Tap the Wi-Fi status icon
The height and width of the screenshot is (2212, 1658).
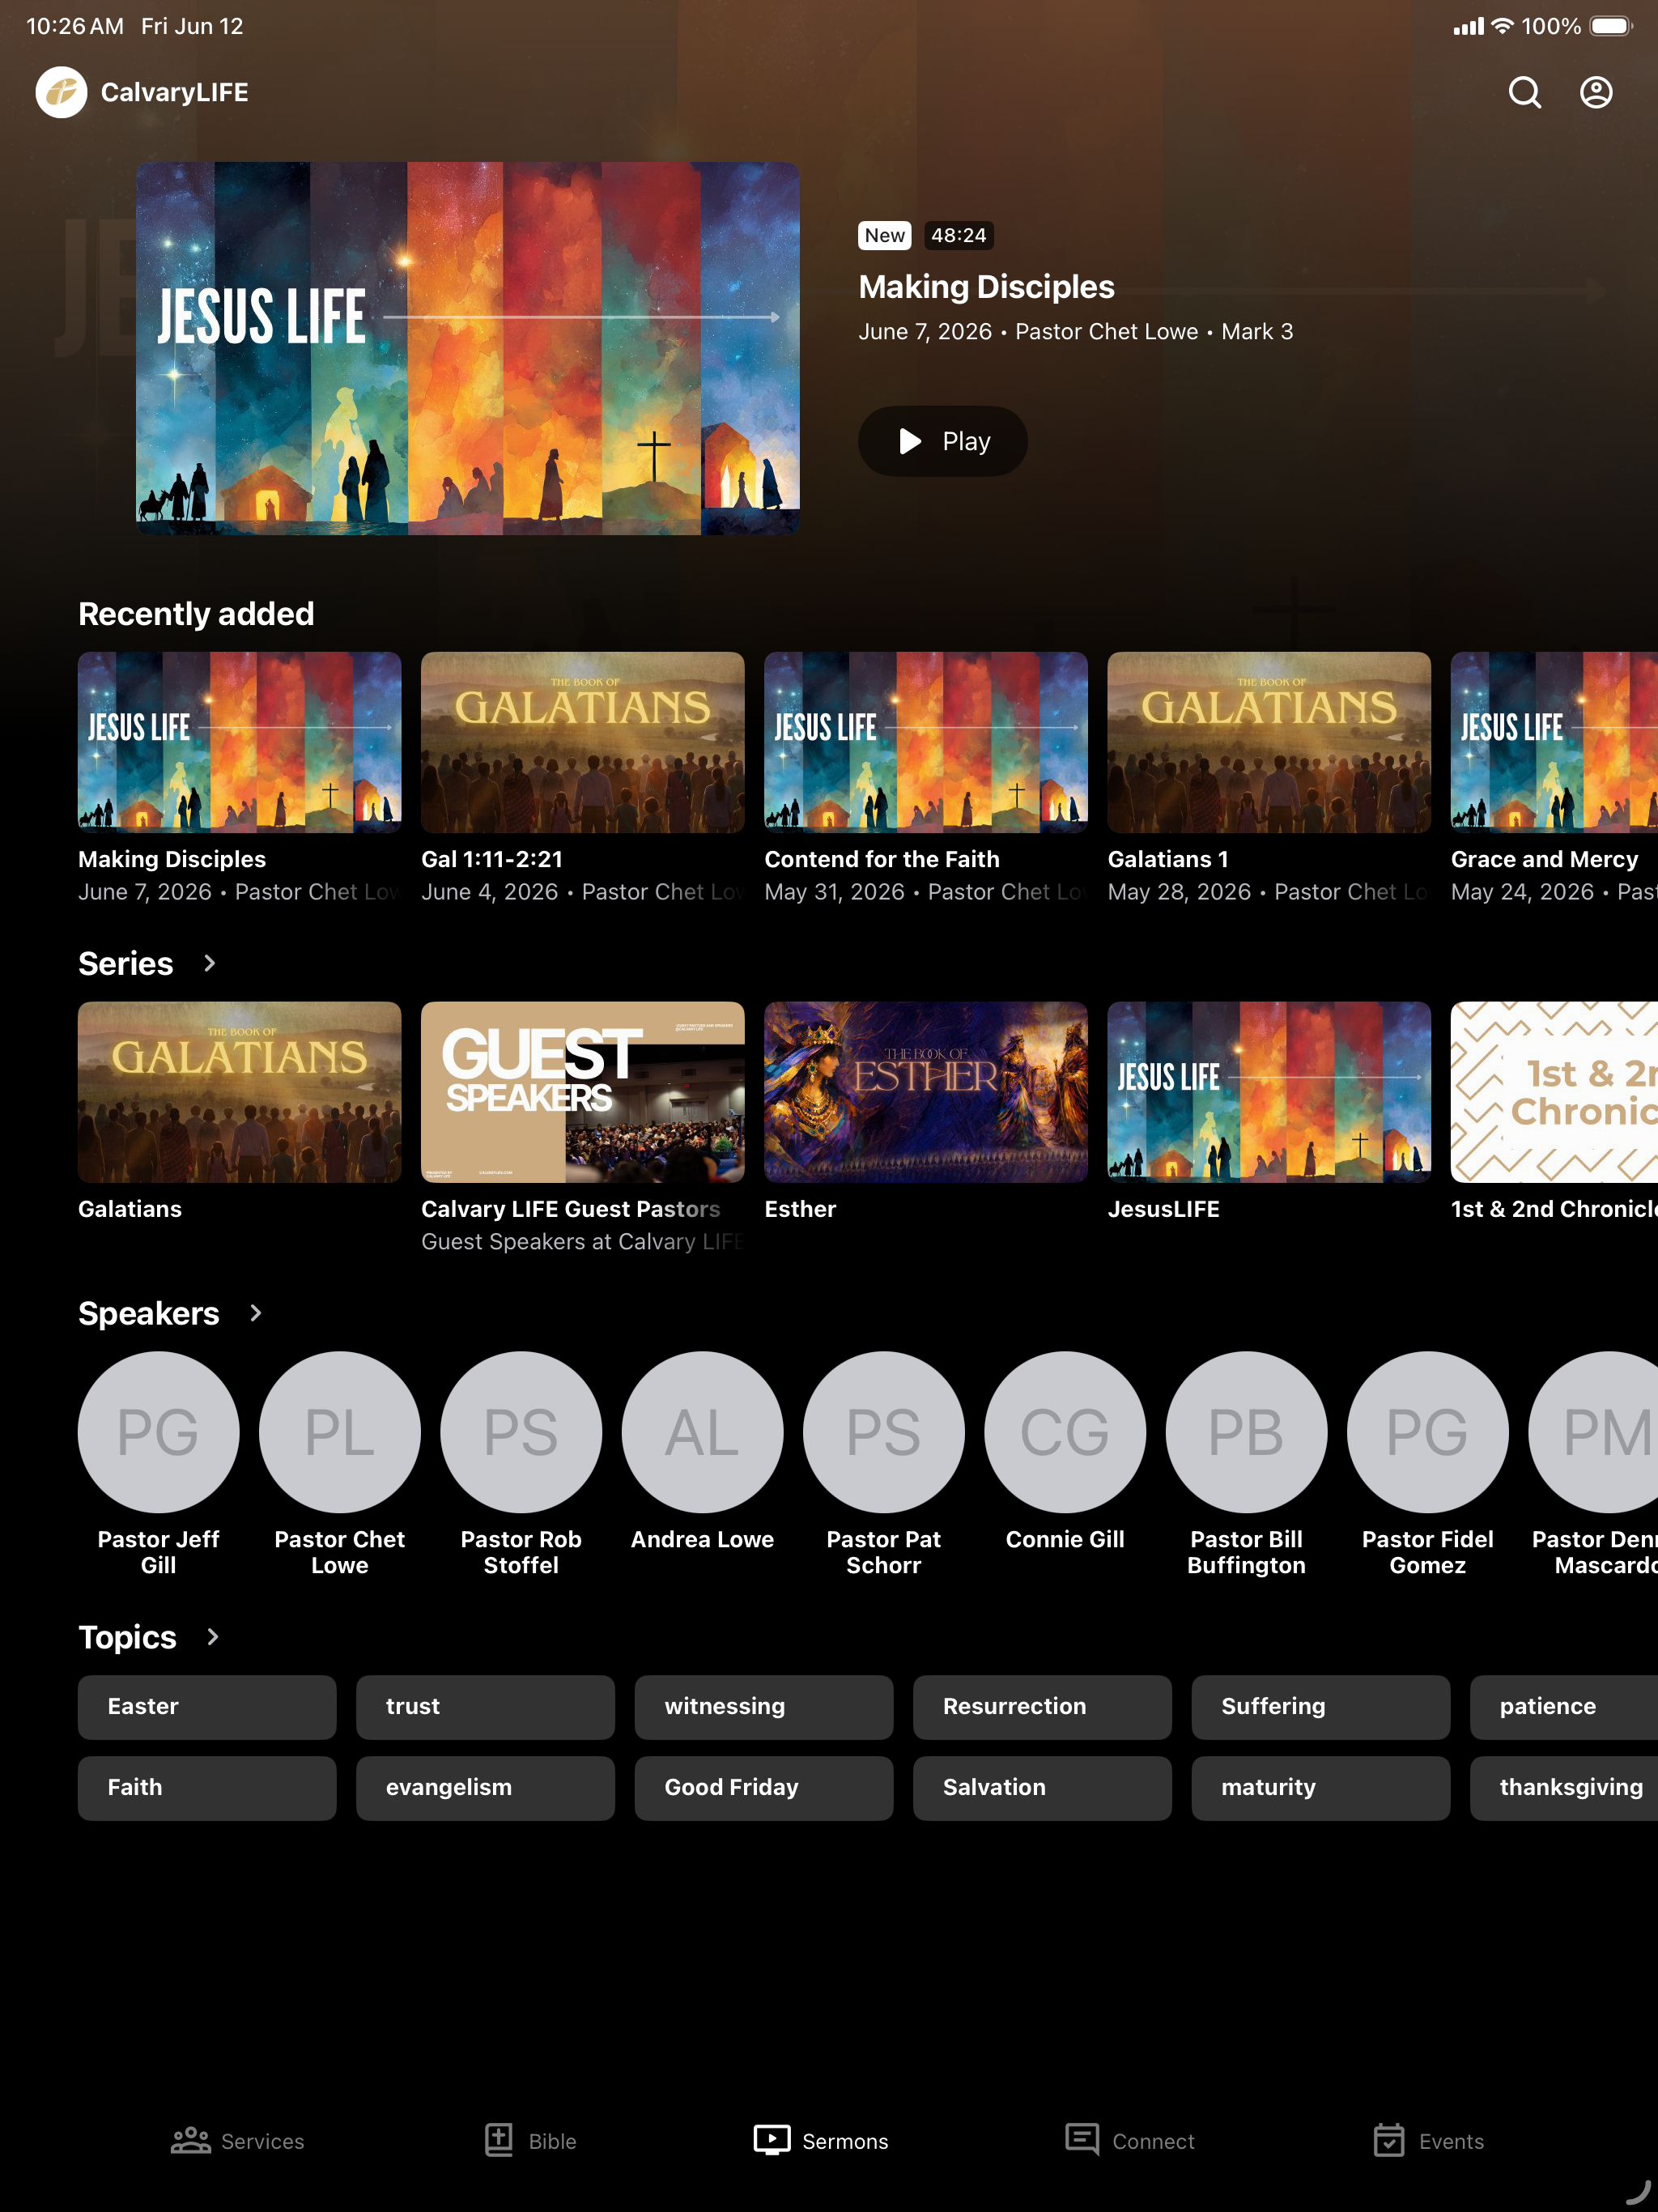click(x=1502, y=26)
